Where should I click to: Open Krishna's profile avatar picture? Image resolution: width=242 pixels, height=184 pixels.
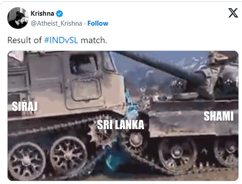(18, 18)
